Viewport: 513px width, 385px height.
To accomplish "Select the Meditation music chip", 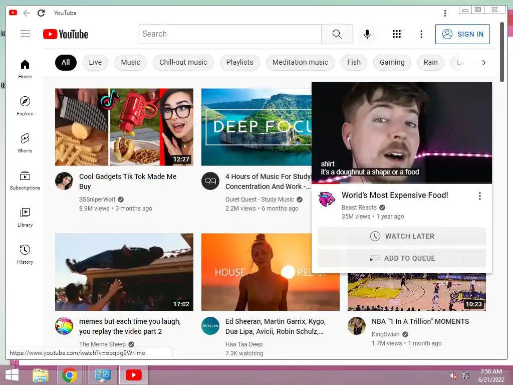I will pyautogui.click(x=300, y=63).
